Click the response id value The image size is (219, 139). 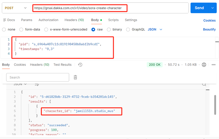click(x=78, y=97)
